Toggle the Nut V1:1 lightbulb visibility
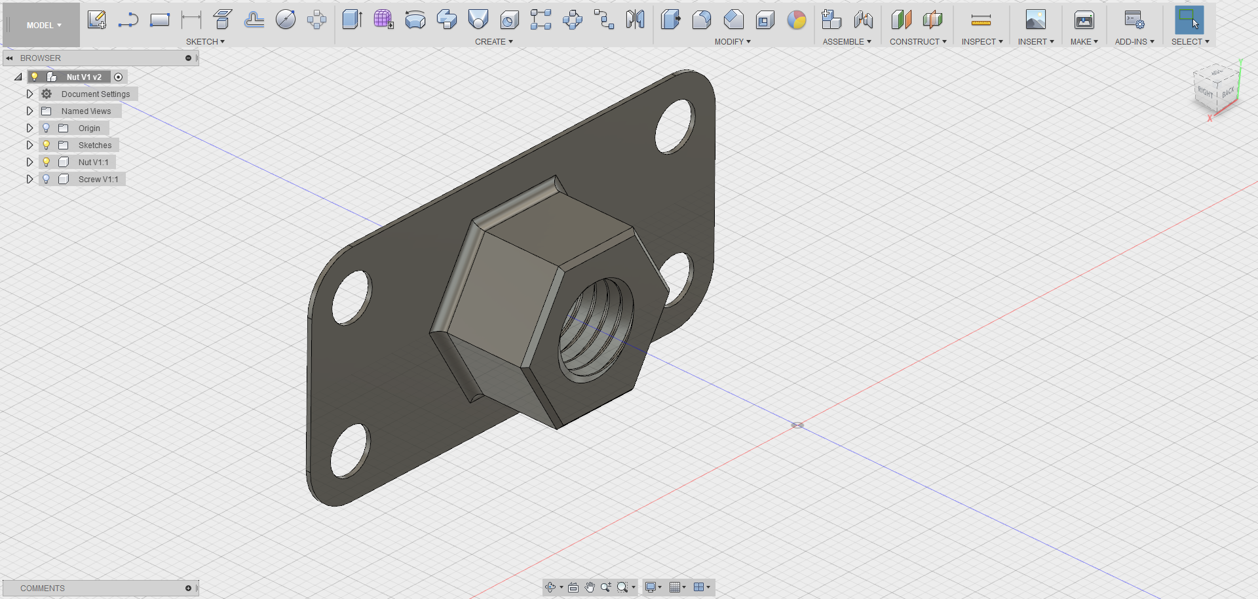 [x=46, y=162]
